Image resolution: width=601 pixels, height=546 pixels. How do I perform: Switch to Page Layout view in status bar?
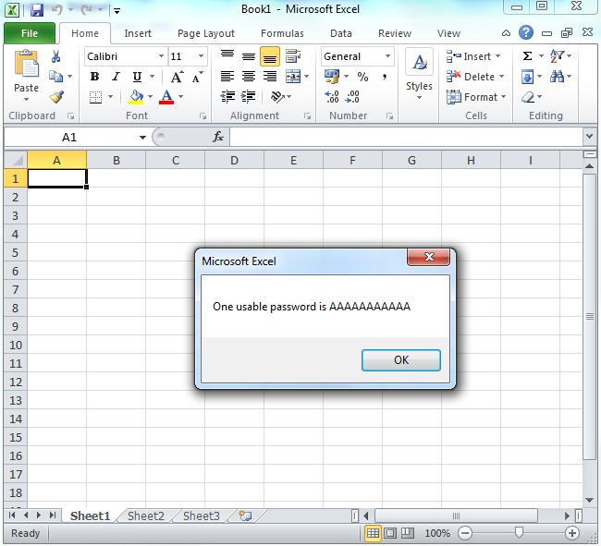pyautogui.click(x=390, y=533)
